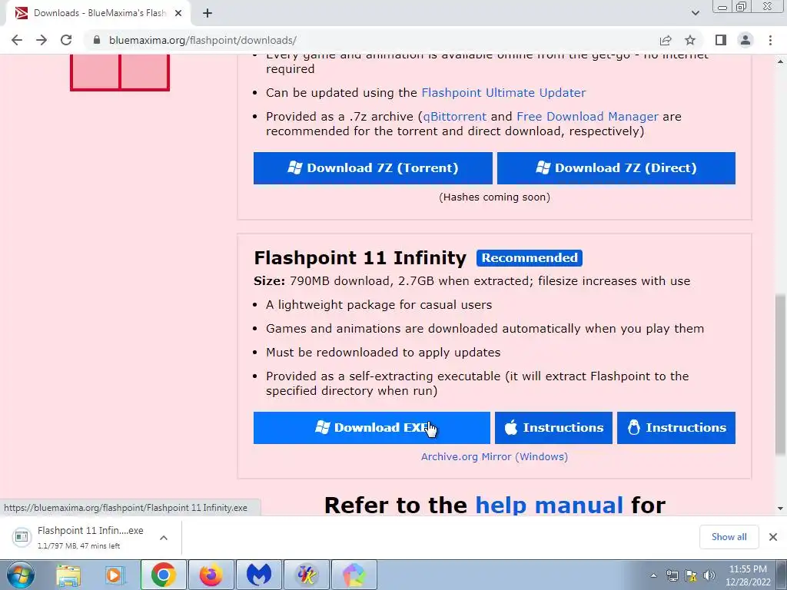The width and height of the screenshot is (787, 590).
Task: Show hidden system tray icons
Action: (653, 575)
